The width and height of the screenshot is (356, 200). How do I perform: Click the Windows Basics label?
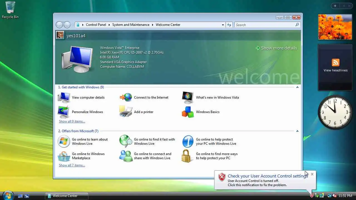(x=207, y=112)
